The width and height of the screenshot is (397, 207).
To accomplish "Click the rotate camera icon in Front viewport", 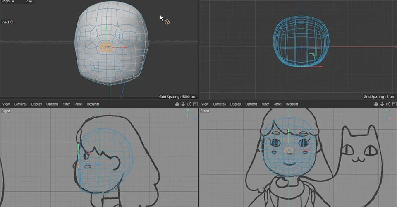I will point(388,104).
